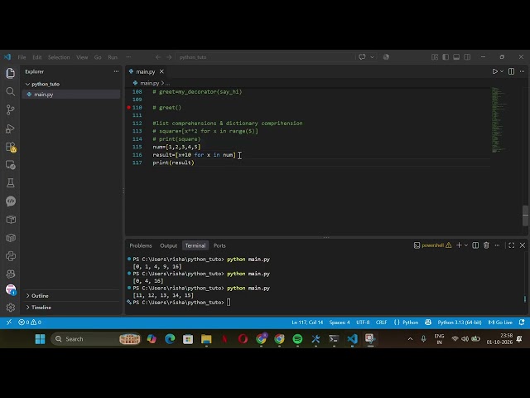Toggle the breakpoint on line 110
Screen dimensions: 530x398
coord(129,107)
